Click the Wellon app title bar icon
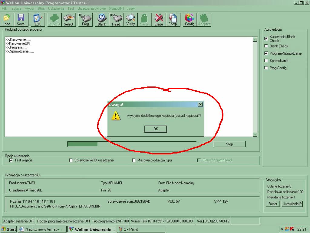This screenshot has height=233, width=310. [3, 2]
